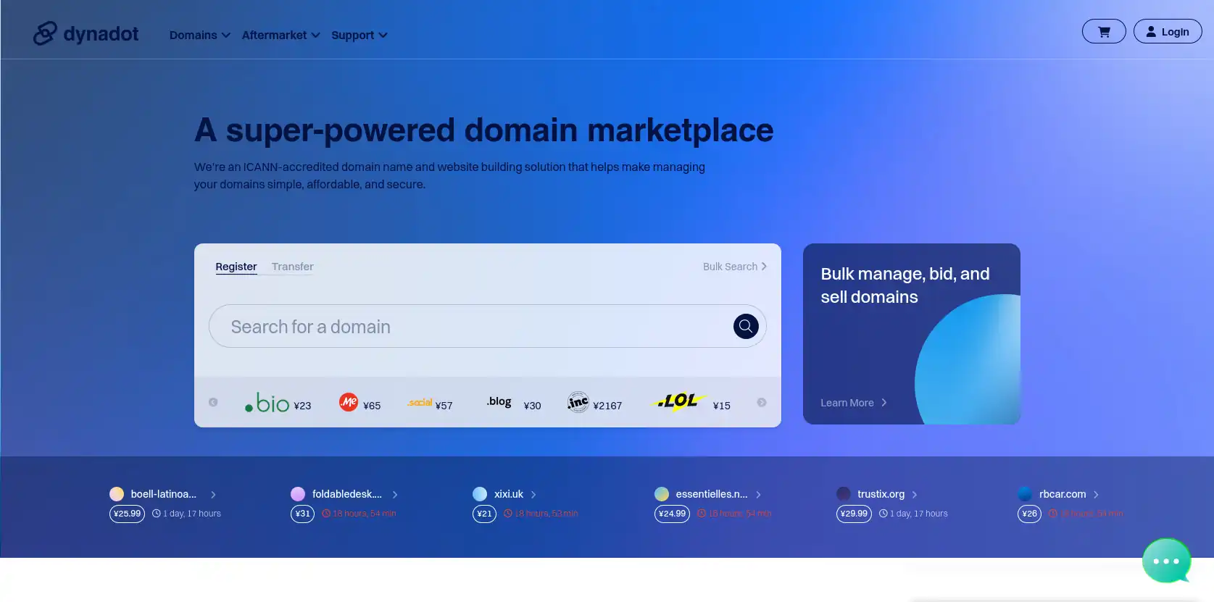This screenshot has height=602, width=1214.
Task: Click the Login button
Action: (x=1168, y=31)
